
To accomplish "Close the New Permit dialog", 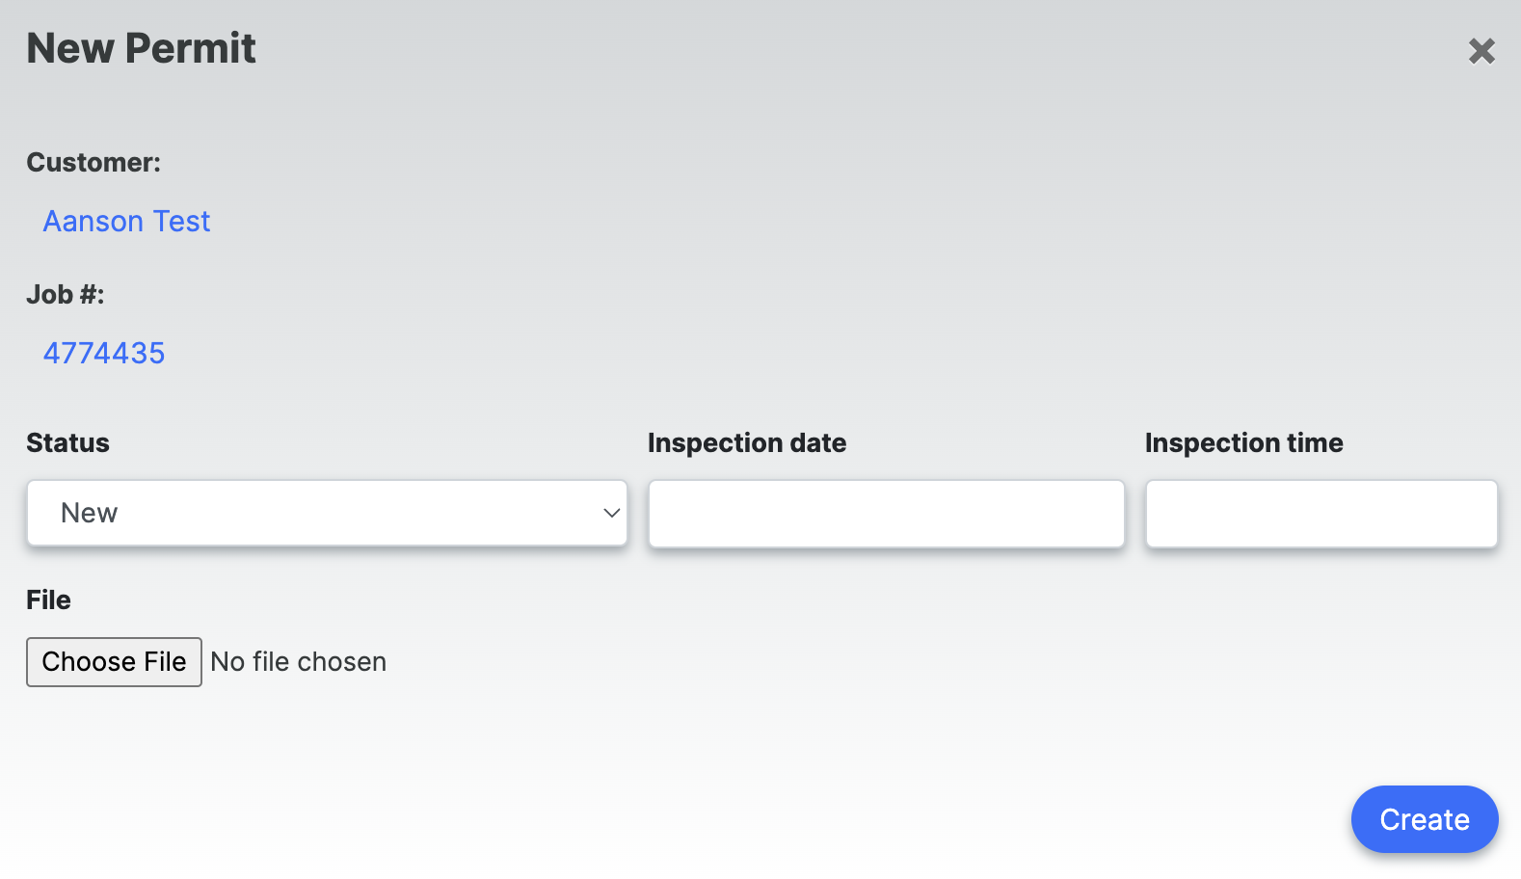I will point(1481,51).
